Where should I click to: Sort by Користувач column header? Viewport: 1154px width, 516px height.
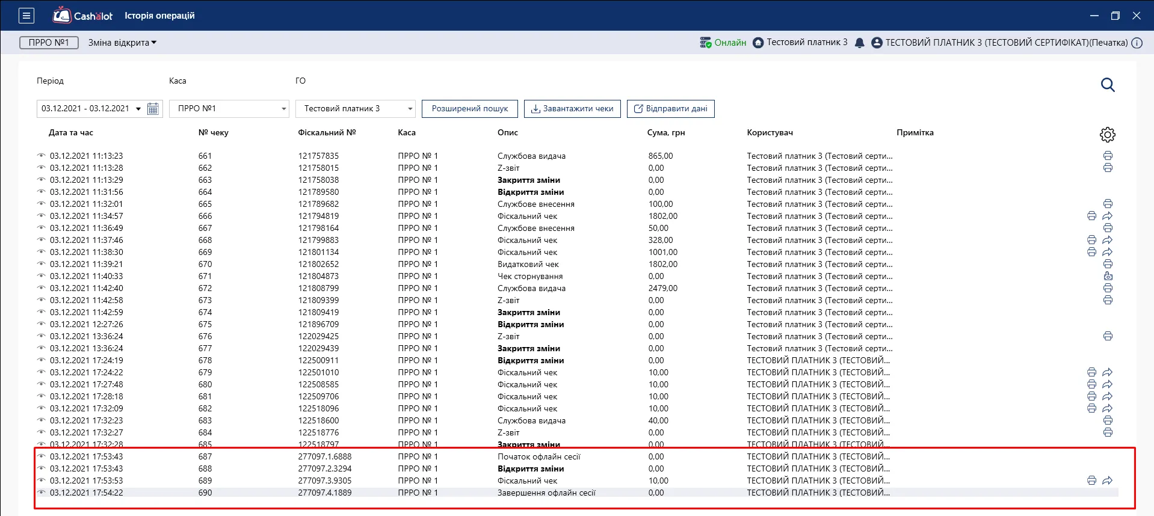770,132
